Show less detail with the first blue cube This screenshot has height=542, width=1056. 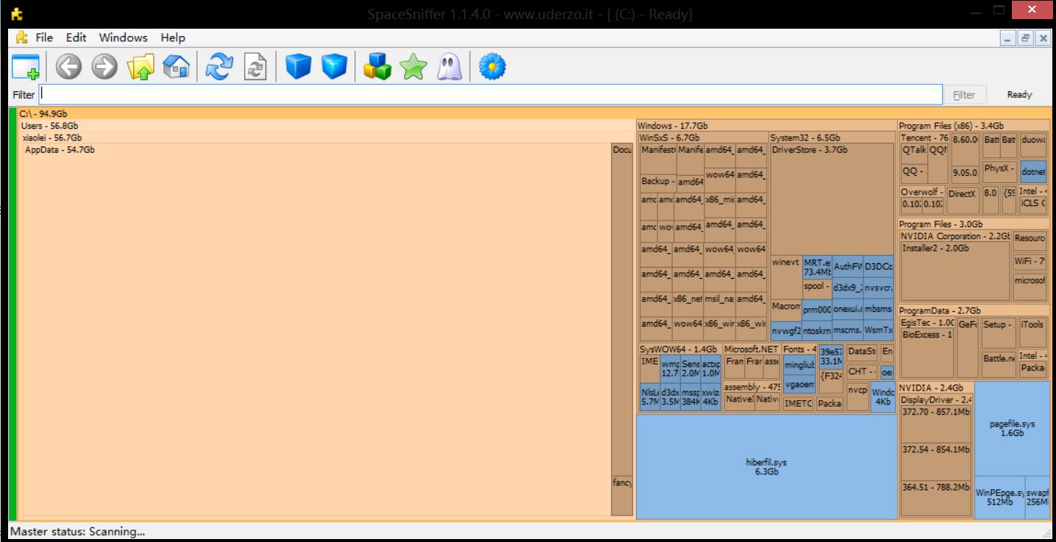[299, 67]
